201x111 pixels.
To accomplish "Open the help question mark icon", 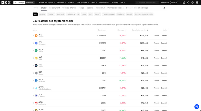I will pyautogui.click(x=192, y=3).
